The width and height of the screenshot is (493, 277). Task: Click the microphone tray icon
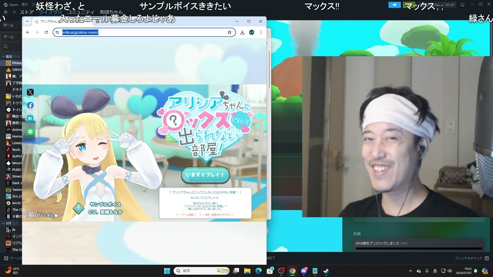pos(427,271)
